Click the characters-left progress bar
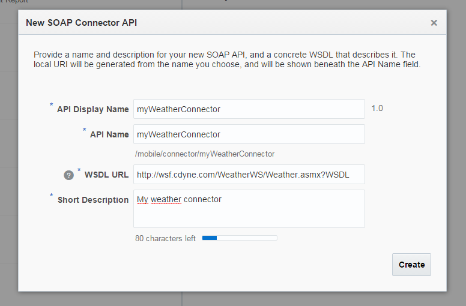Viewport: 466px width, 306px height. (239, 238)
